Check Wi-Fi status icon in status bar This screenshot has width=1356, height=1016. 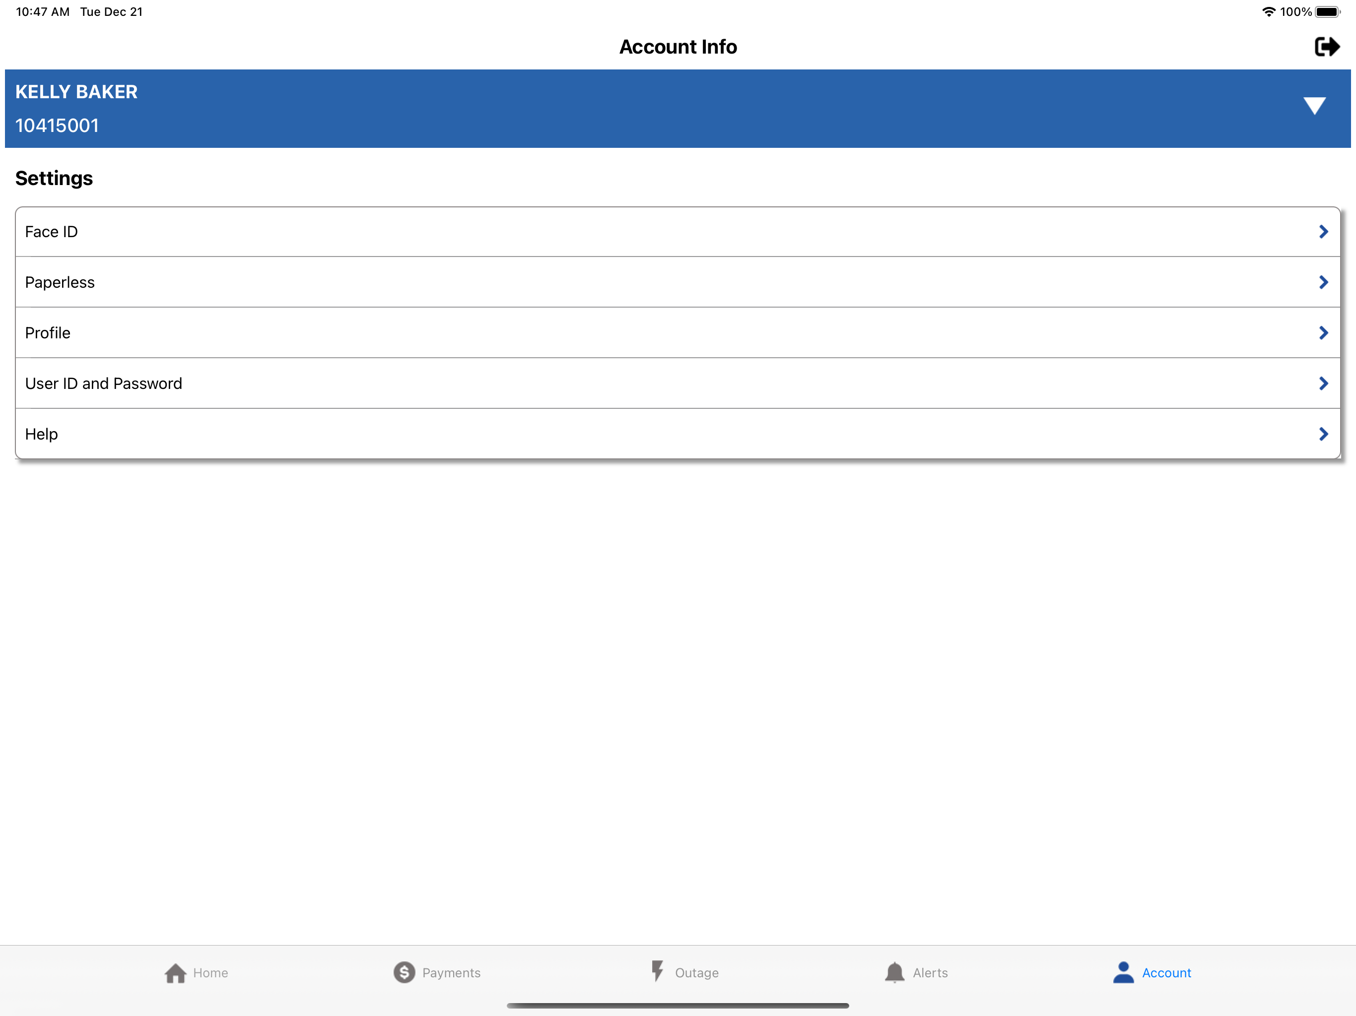tap(1268, 11)
